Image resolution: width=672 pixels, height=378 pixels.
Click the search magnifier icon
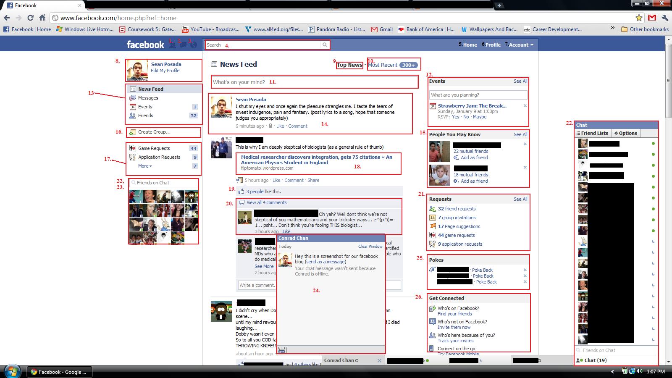click(x=324, y=45)
